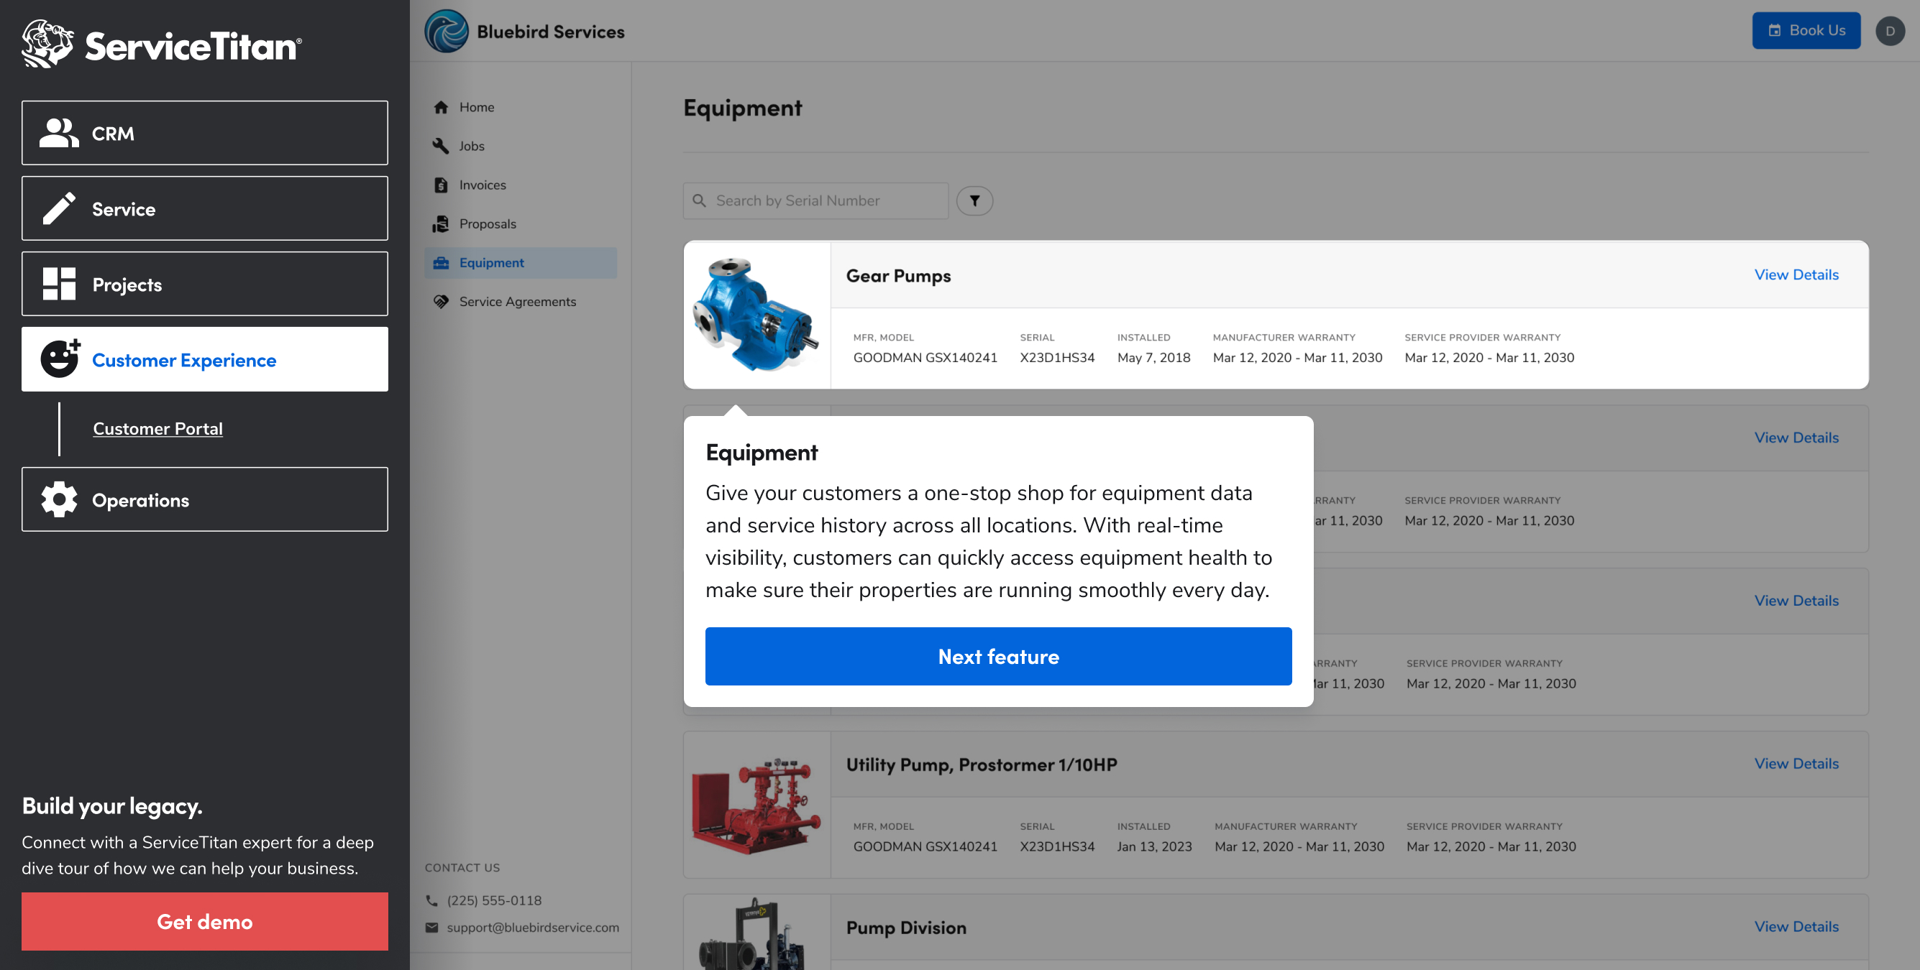Click the Home house icon
Screen dimensions: 1920x970
click(x=442, y=107)
